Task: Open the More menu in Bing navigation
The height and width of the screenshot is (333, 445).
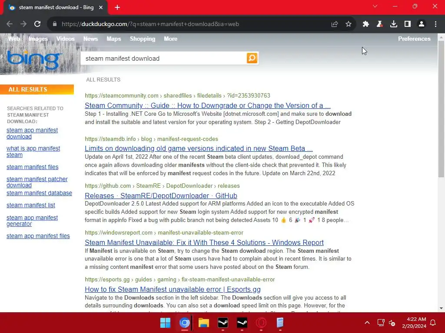Action: pos(170,39)
